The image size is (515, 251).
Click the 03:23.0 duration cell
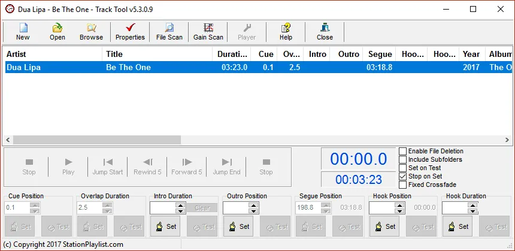235,67
